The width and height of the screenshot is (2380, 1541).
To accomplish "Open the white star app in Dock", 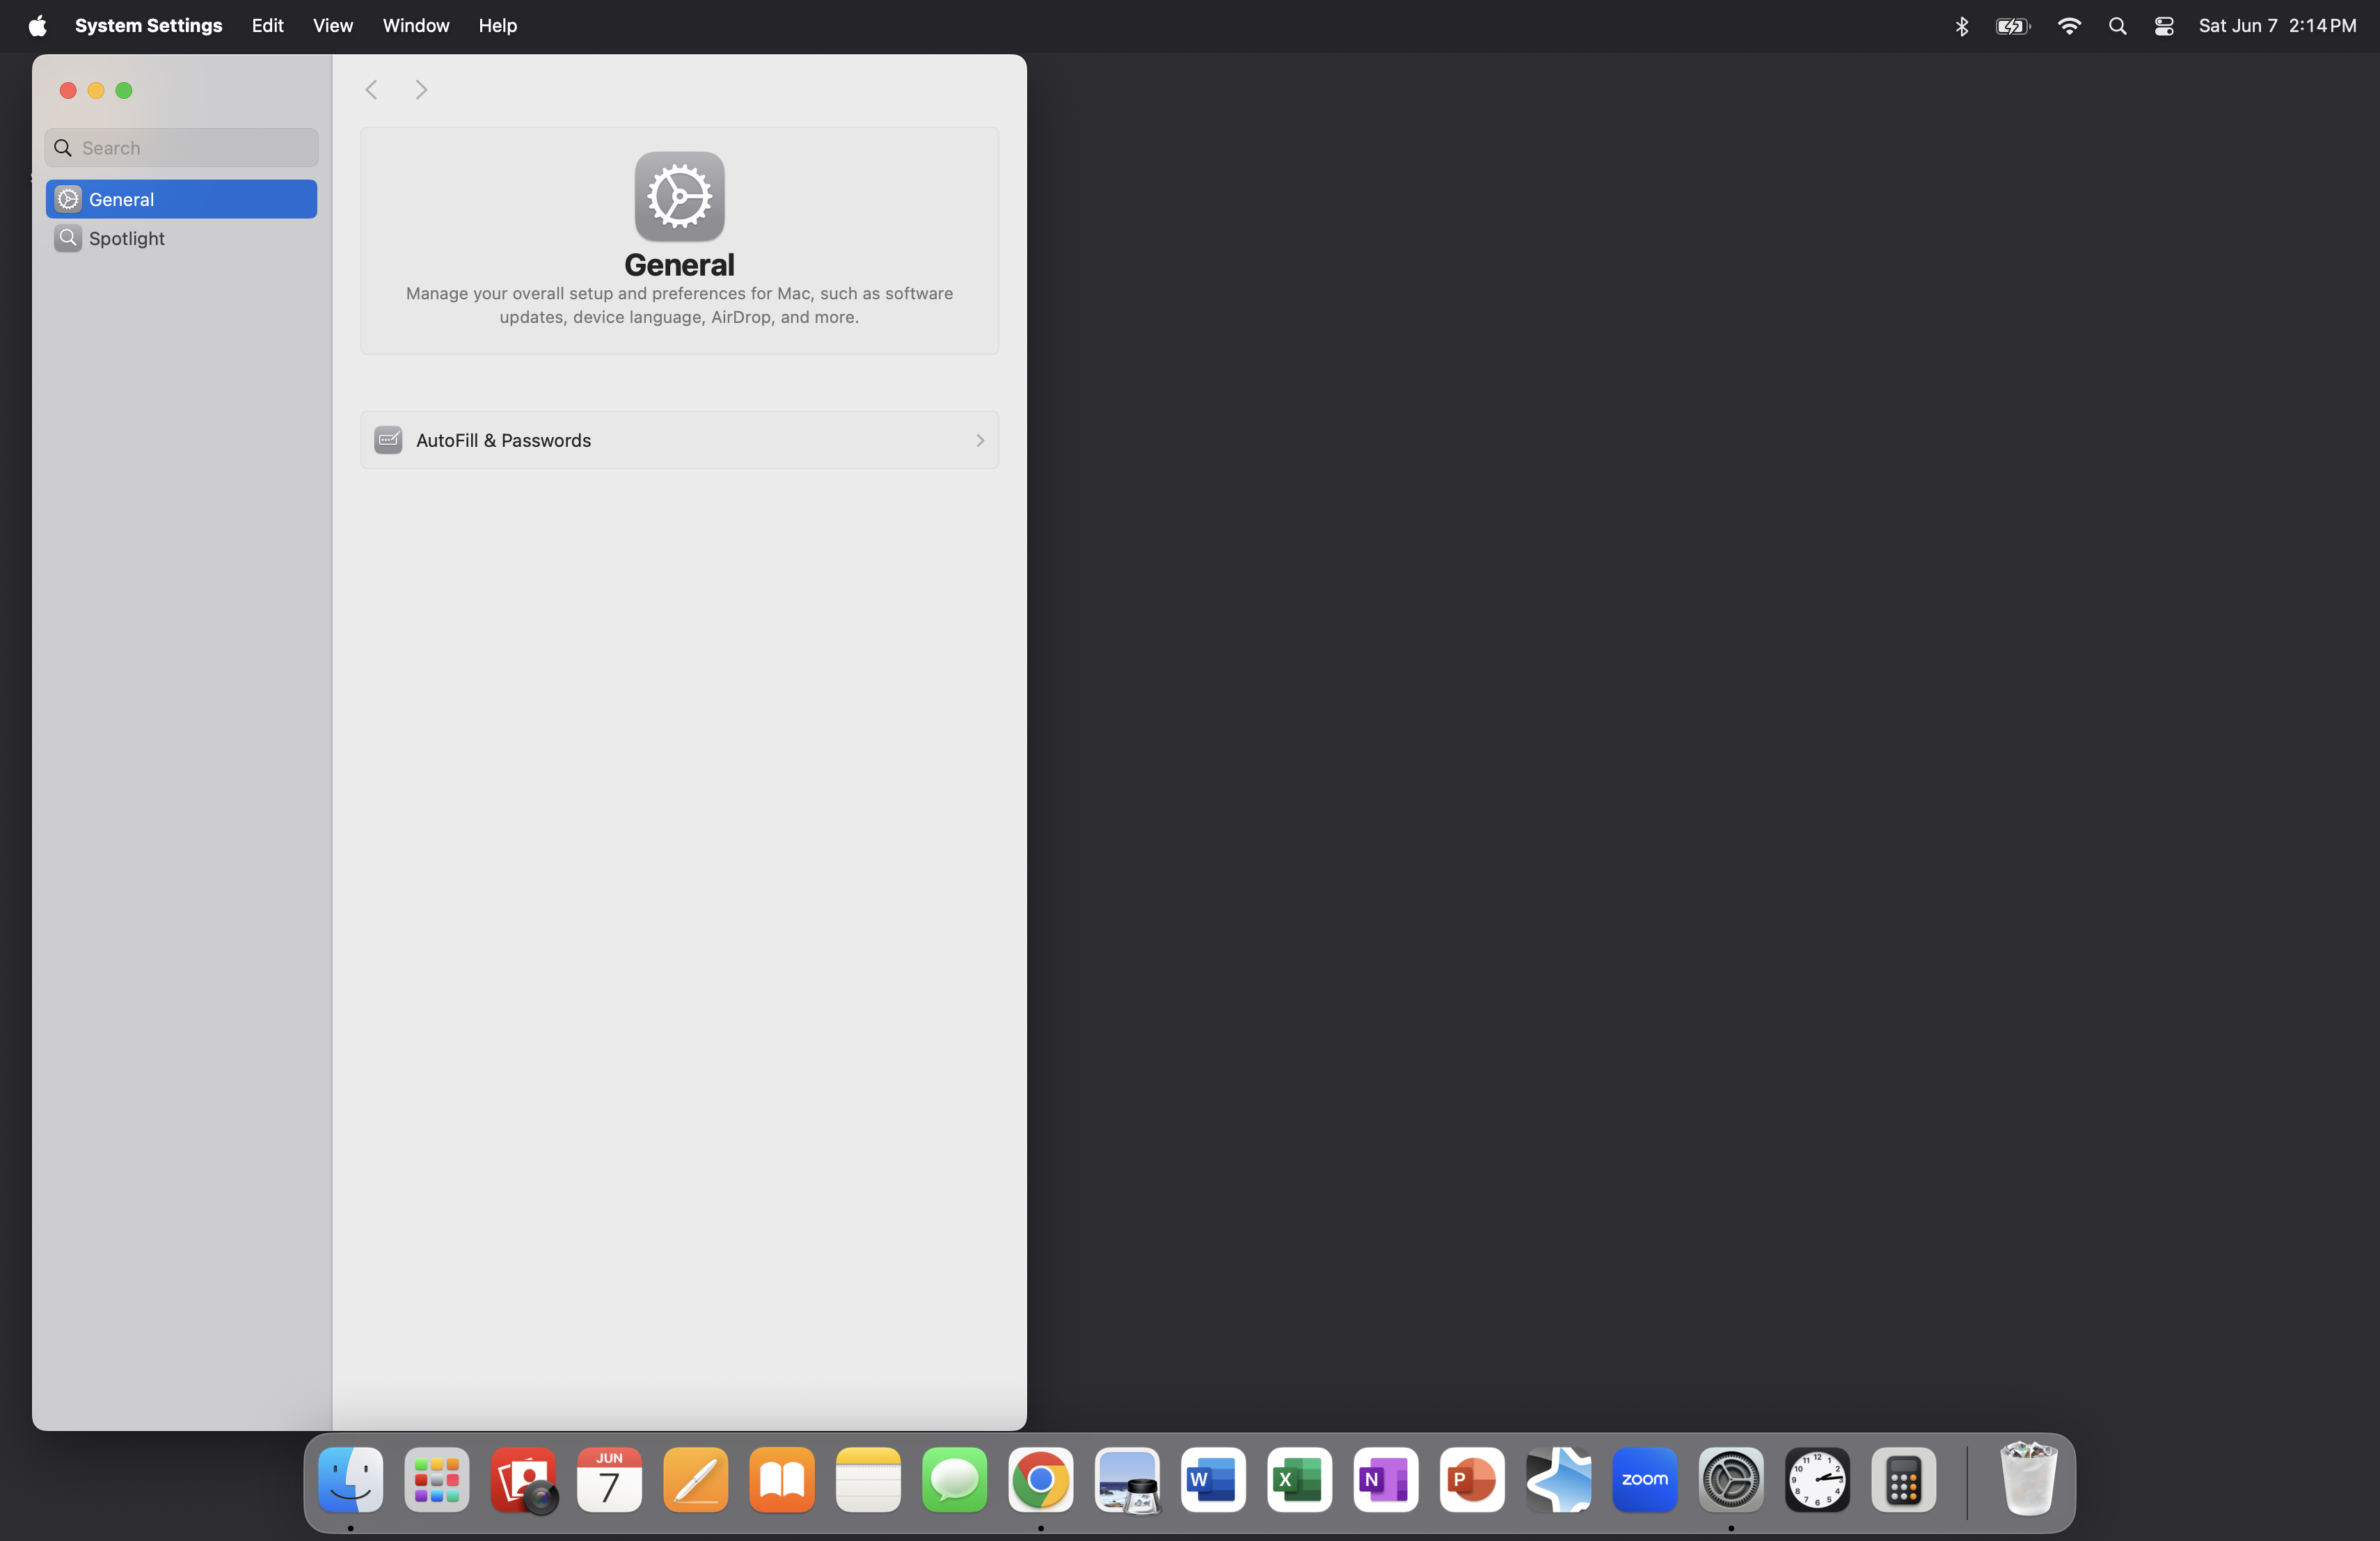I will click(1558, 1479).
